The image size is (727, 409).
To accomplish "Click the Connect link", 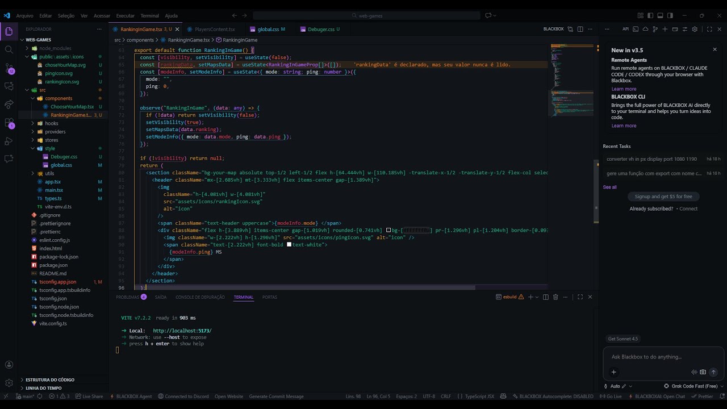I will [688, 209].
